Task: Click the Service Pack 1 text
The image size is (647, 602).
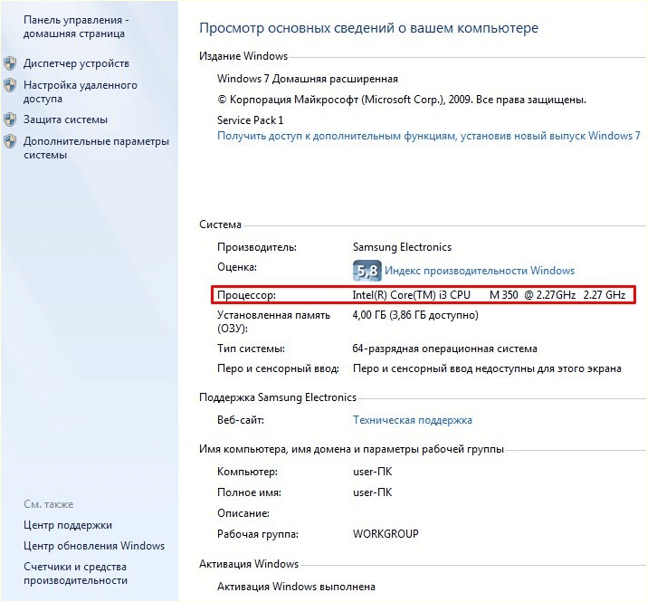Action: point(250,120)
